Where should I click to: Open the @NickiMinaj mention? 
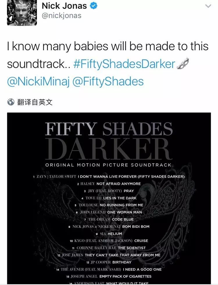[38, 81]
